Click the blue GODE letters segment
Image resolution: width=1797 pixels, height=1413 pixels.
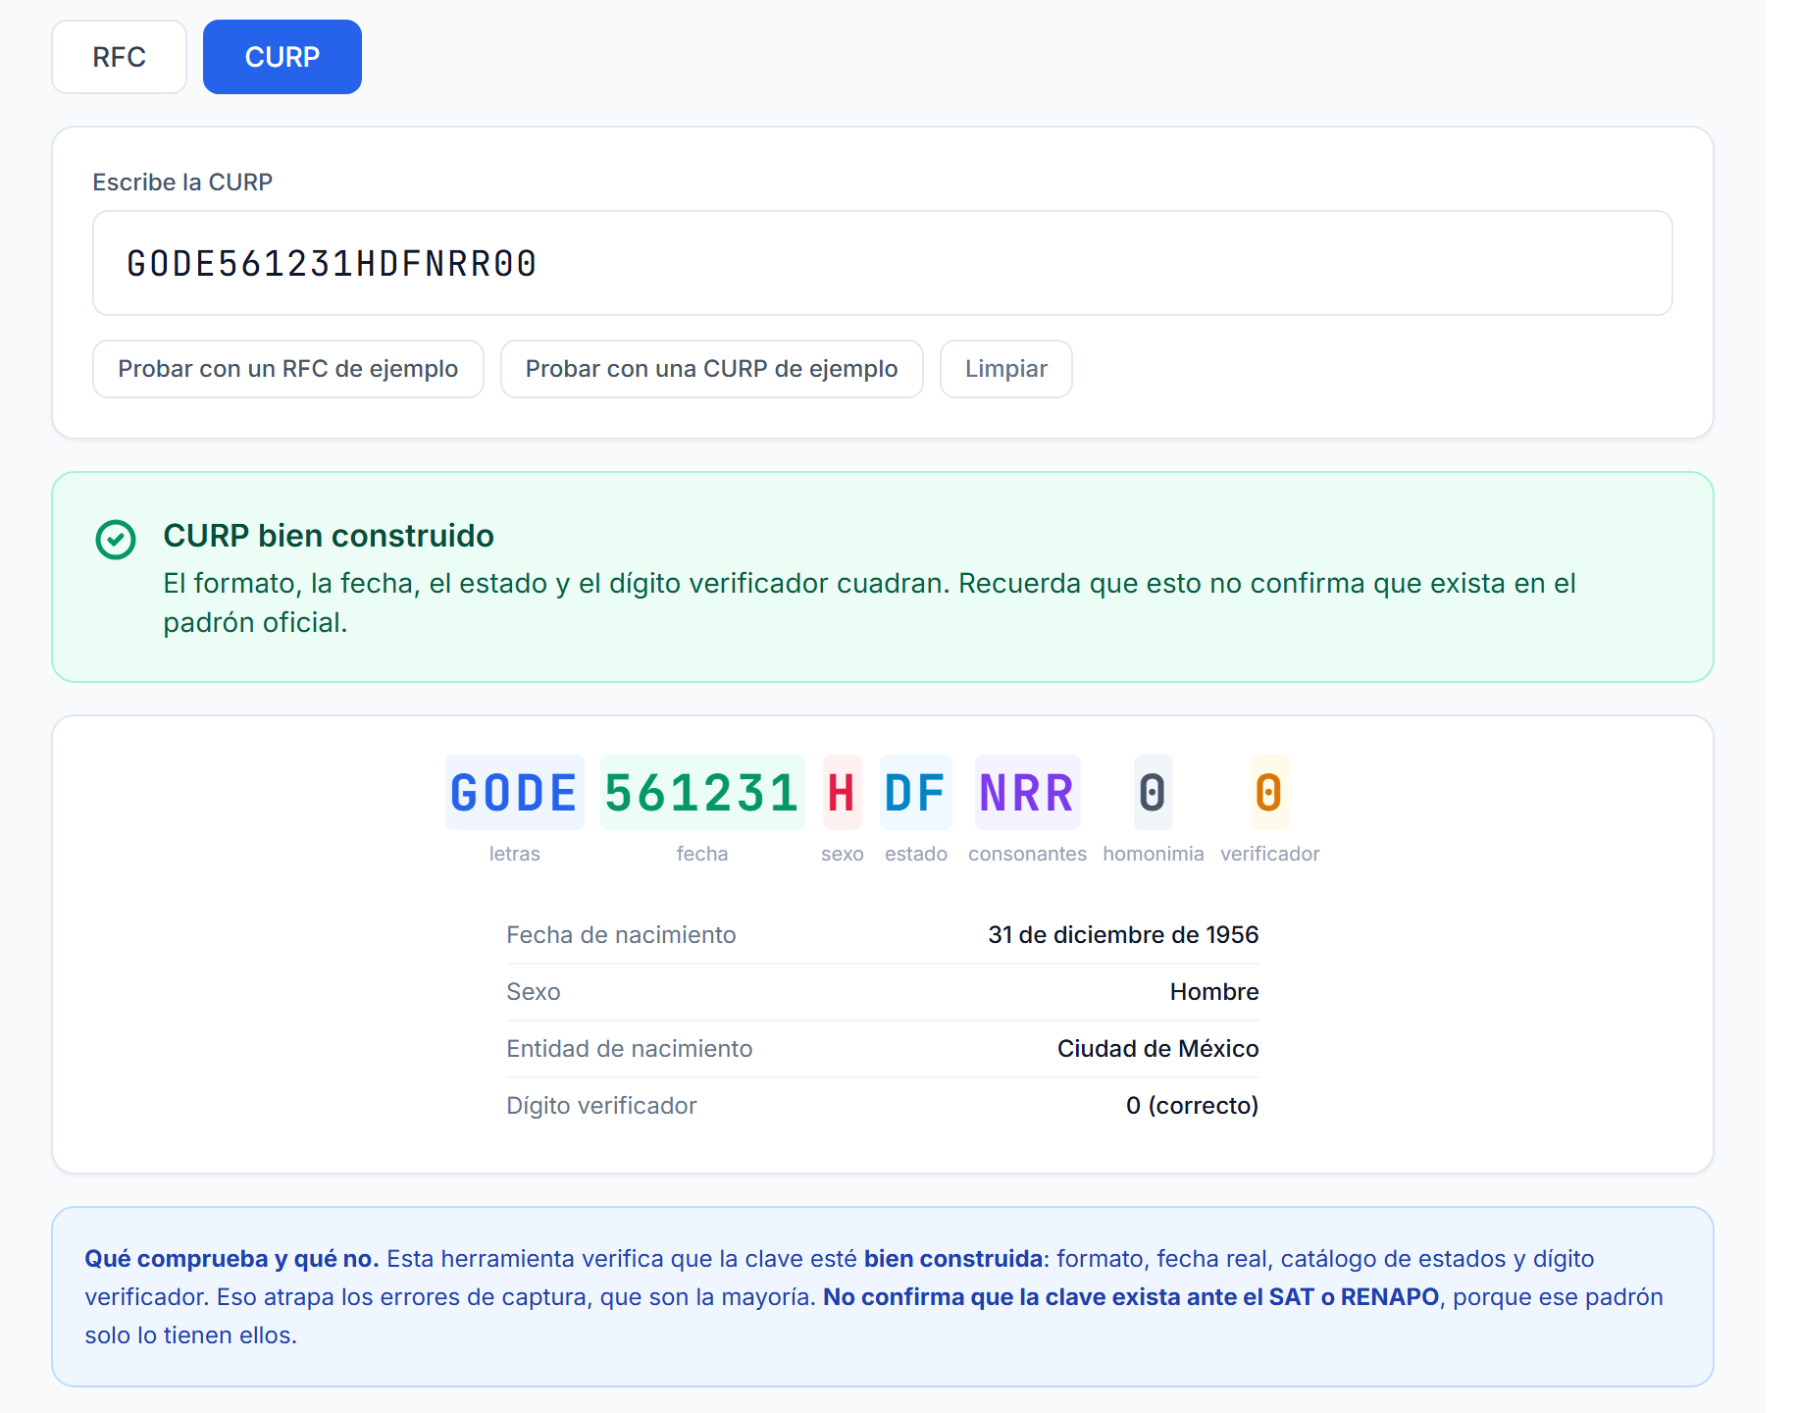(x=514, y=792)
